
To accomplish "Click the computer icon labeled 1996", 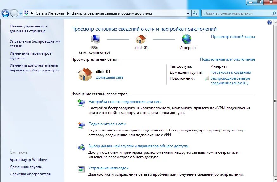I will (x=95, y=39).
